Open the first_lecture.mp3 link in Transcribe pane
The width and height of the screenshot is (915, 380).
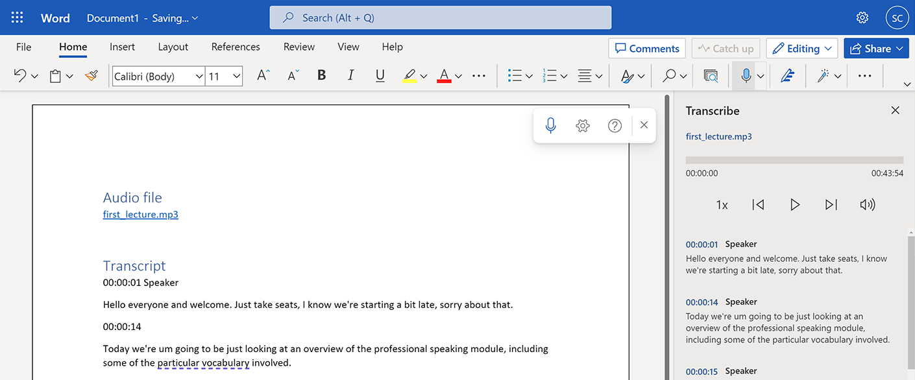click(x=718, y=136)
